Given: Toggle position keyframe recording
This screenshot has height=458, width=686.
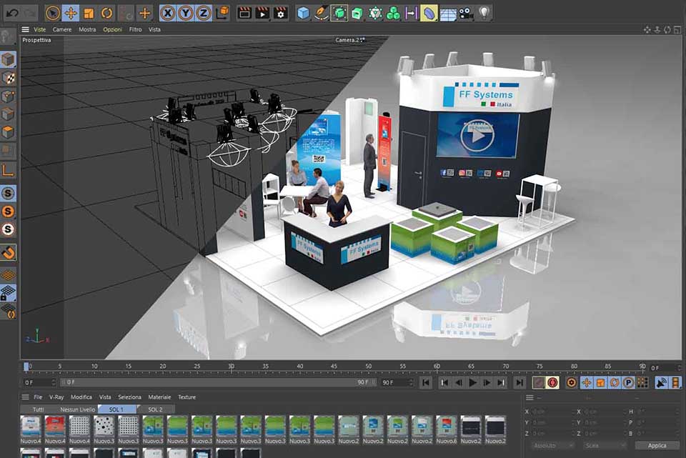Looking at the screenshot, I should pos(587,383).
